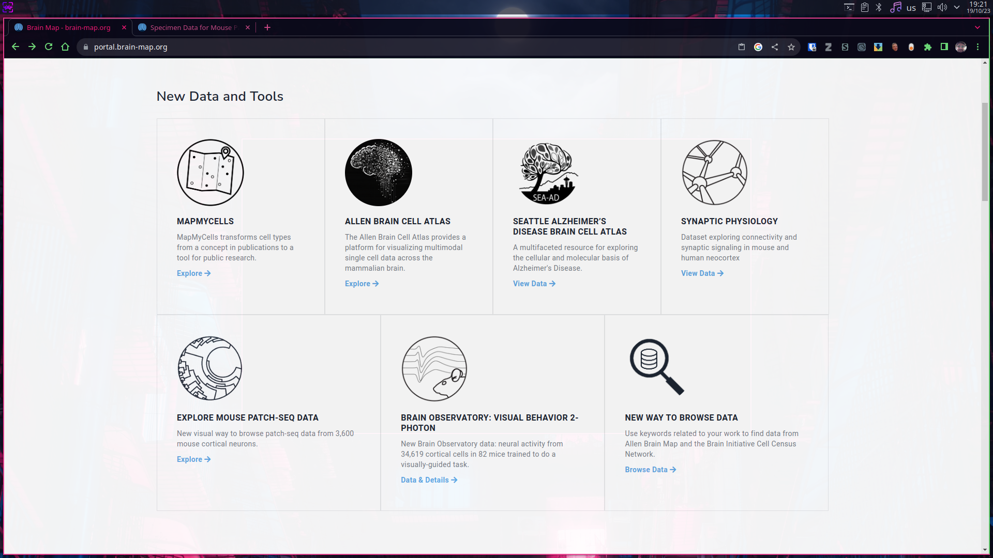Open the browser extensions puzzle icon
The image size is (993, 558).
[927, 47]
